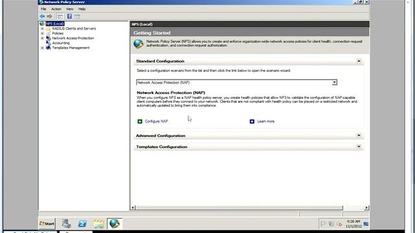Open the File menu

pyautogui.click(x=43, y=9)
